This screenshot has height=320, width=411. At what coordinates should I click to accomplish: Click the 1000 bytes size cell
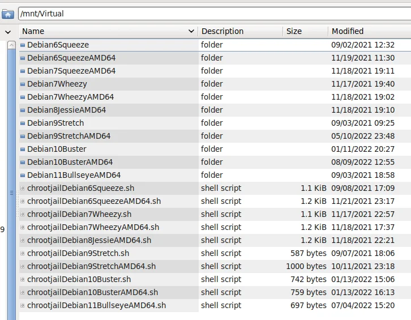tap(306, 266)
